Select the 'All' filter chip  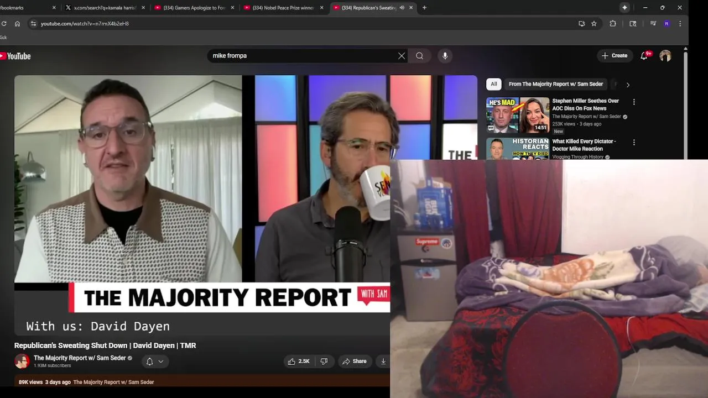pyautogui.click(x=494, y=84)
